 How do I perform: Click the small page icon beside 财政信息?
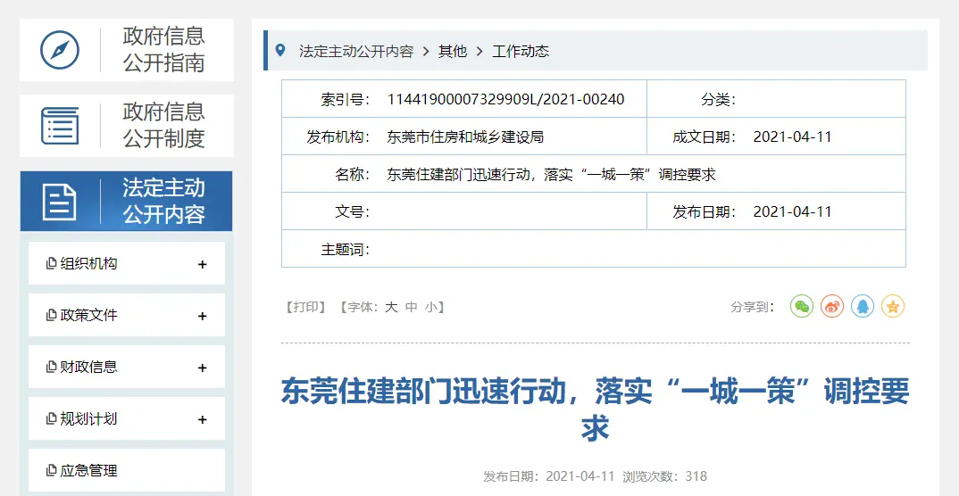pyautogui.click(x=52, y=368)
